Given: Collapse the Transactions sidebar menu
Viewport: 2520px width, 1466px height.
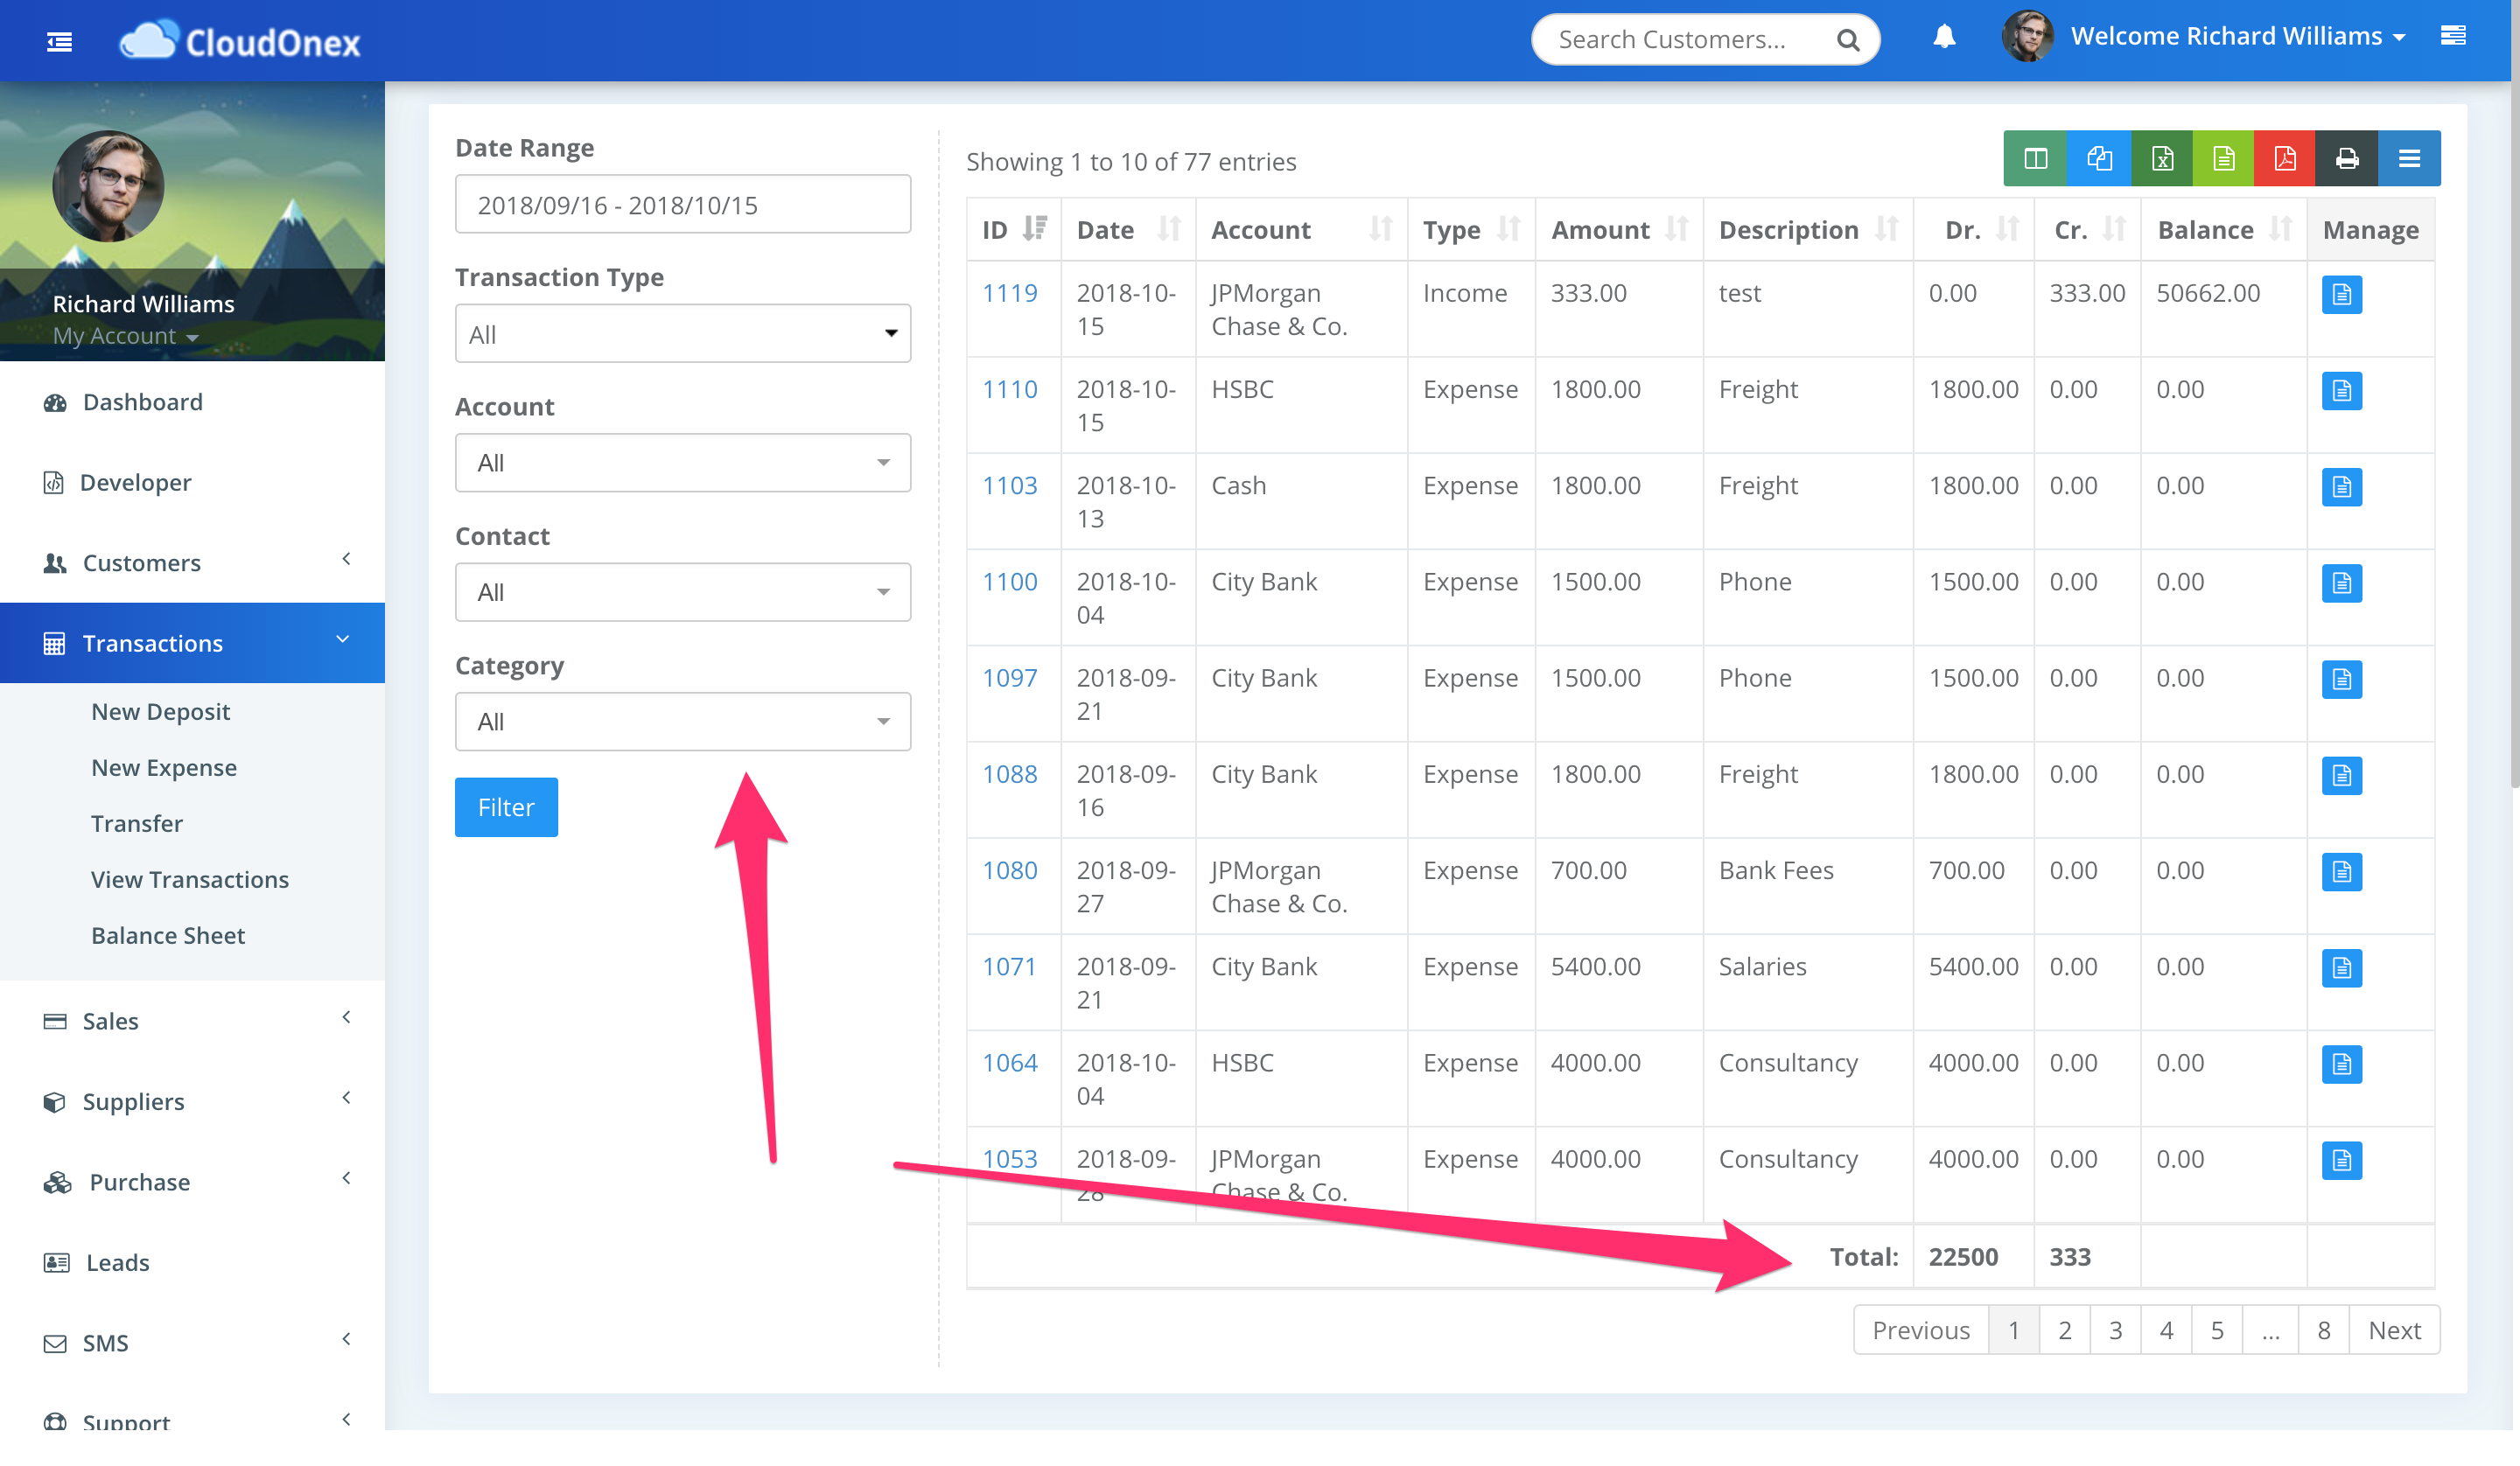Looking at the screenshot, I should tap(192, 643).
